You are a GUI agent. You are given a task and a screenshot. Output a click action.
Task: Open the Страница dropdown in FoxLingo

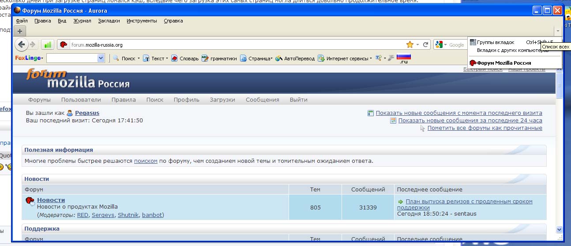tap(256, 59)
